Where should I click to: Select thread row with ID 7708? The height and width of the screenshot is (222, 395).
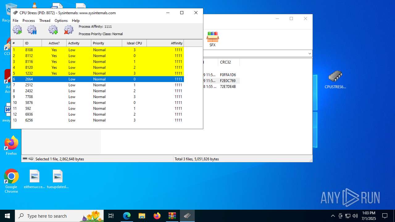(98, 97)
